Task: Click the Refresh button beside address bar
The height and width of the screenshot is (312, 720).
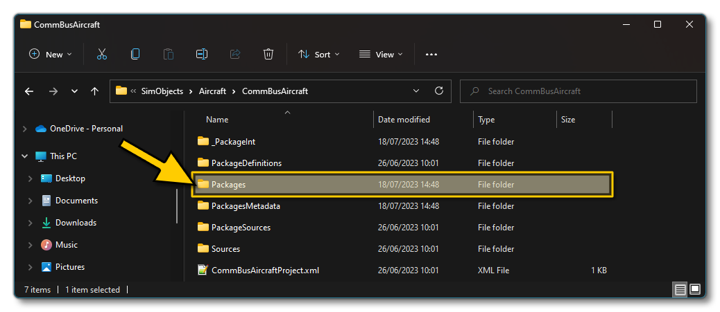Action: coord(438,91)
